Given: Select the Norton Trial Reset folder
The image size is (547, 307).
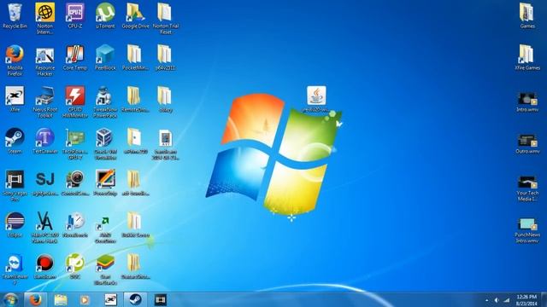Looking at the screenshot, I should [x=166, y=18].
